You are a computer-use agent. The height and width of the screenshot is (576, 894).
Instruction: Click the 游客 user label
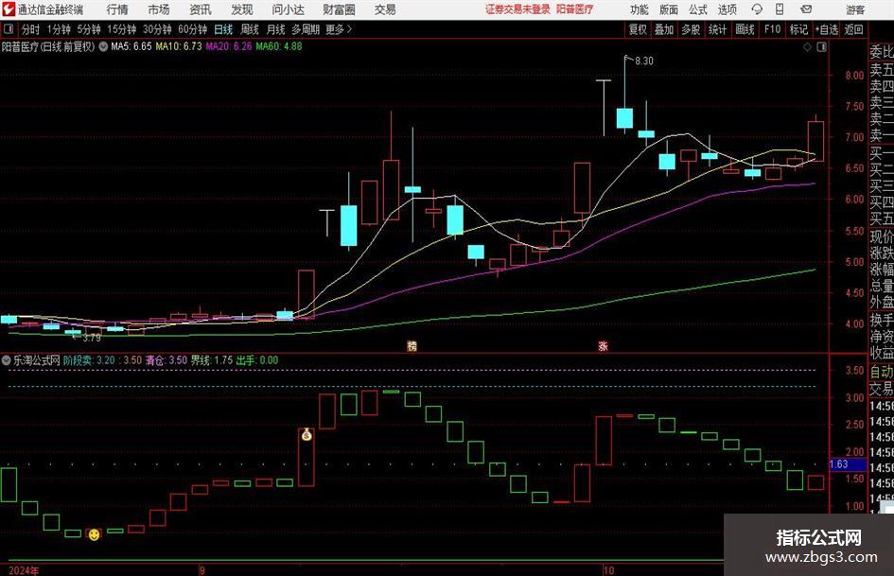point(855,9)
